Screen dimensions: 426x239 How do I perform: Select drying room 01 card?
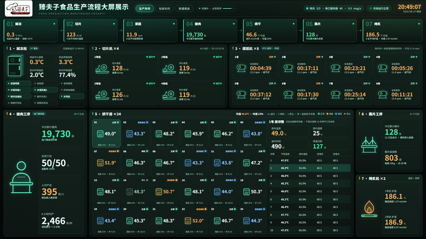click(106, 133)
